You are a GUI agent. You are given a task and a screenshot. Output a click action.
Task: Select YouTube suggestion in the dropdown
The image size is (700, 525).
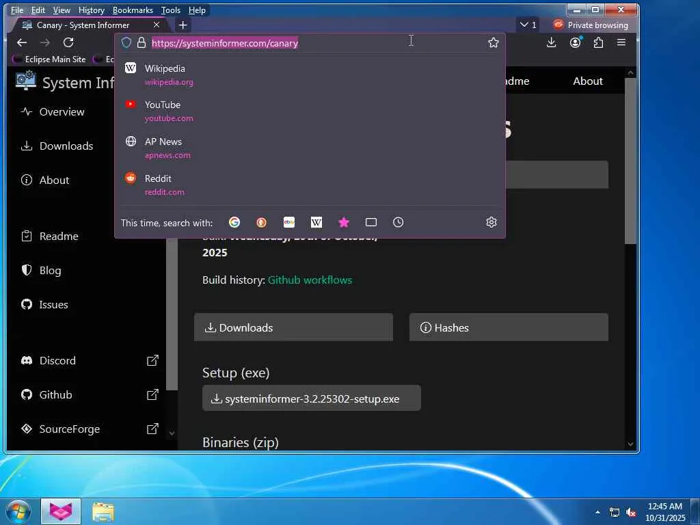coord(310,111)
